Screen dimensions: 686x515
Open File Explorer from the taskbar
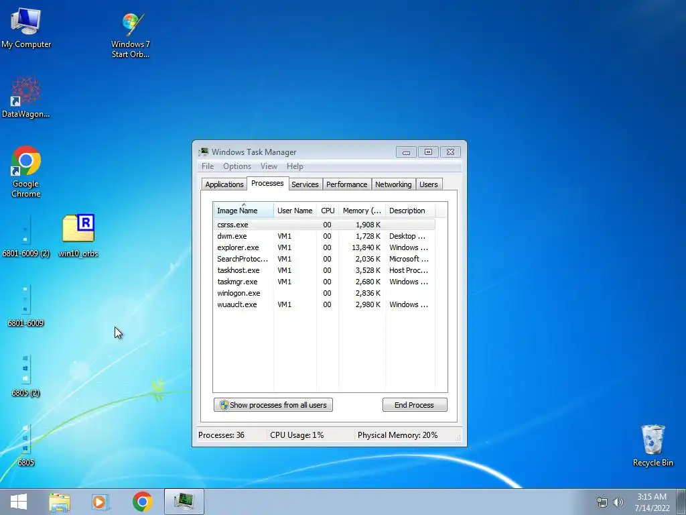[x=60, y=502]
